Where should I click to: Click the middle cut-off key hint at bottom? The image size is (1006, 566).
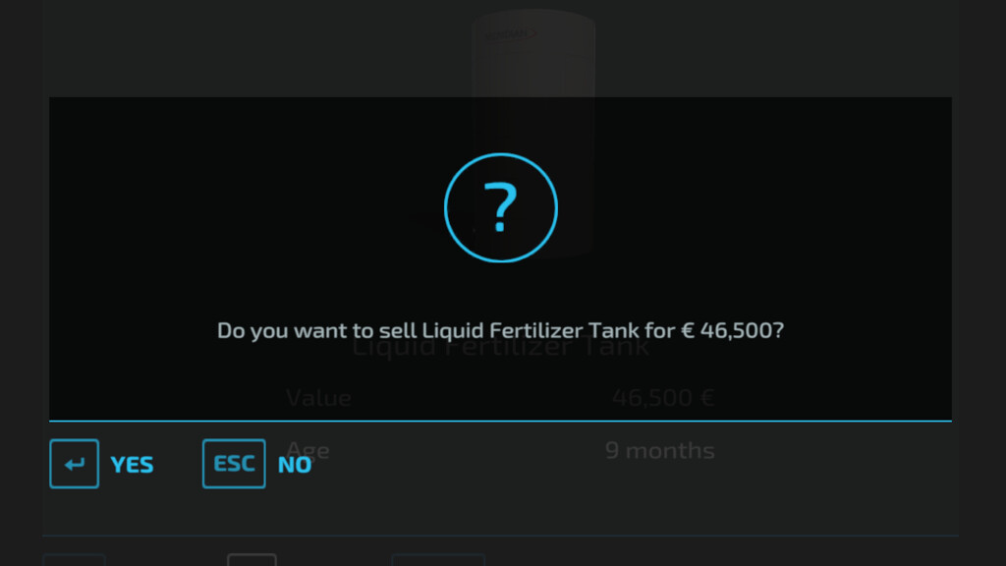click(251, 560)
